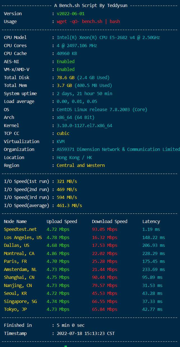Click the Paris download speed 25.28 Mbps
The image size is (180, 347).
[x=105, y=261]
